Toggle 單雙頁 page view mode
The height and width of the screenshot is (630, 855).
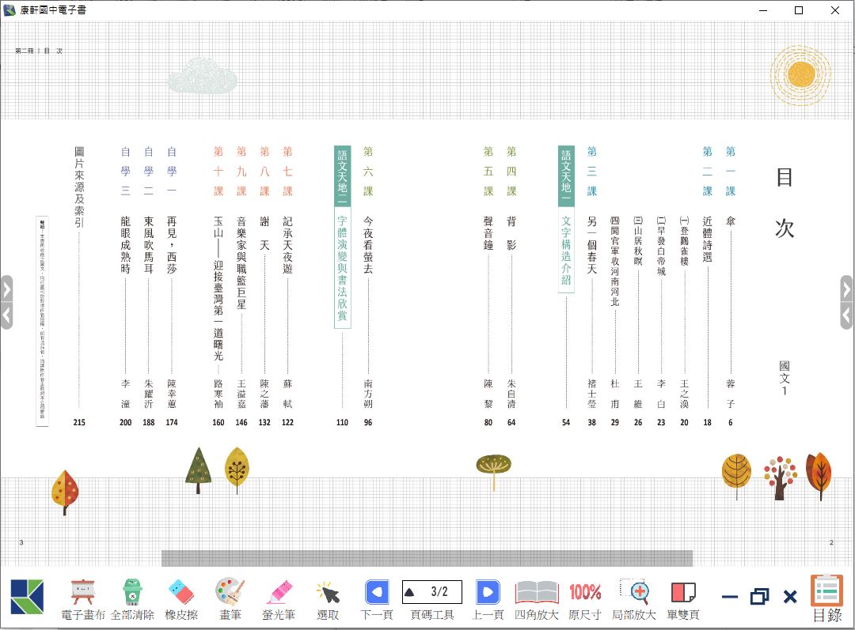[x=683, y=598]
